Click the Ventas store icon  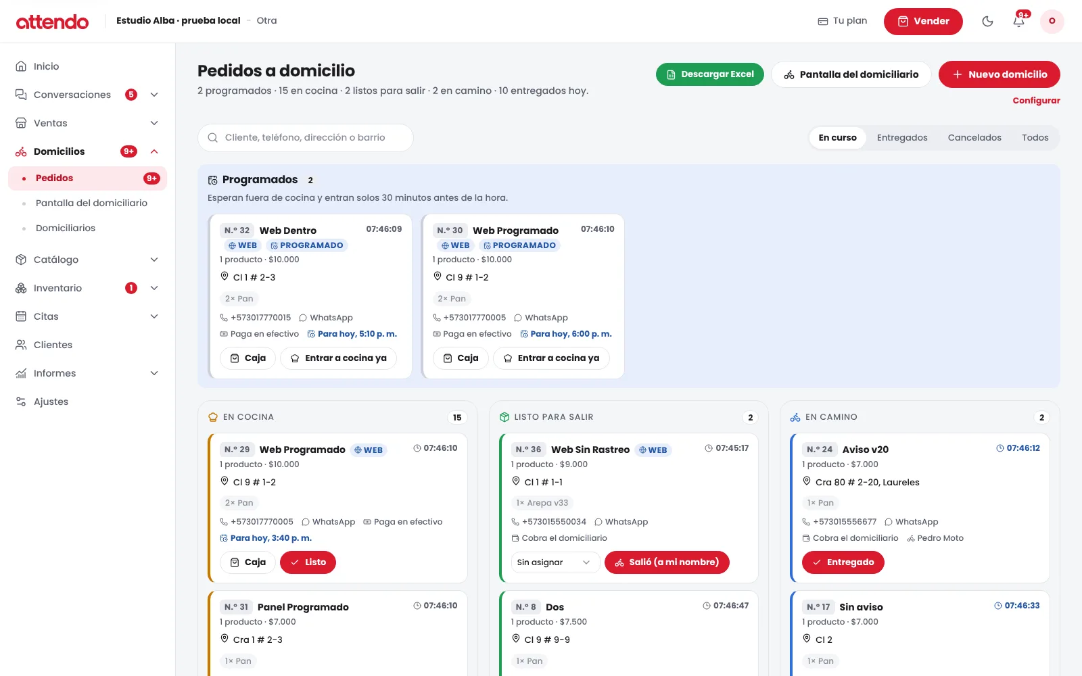tap(21, 123)
